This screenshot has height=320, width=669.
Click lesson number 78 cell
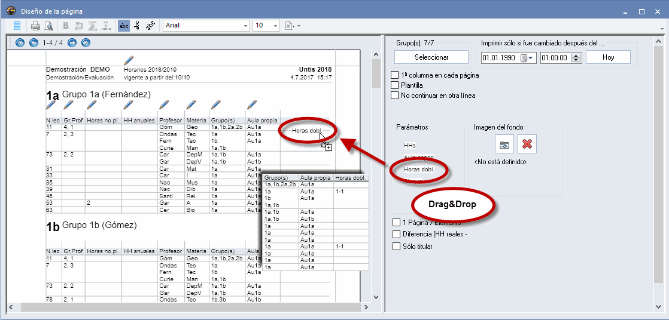(49, 300)
